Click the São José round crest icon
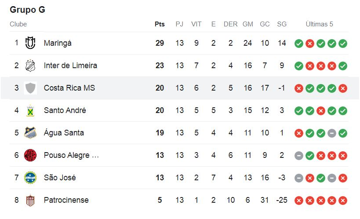Image resolution: width=360 pixels, height=219 pixels. tap(30, 178)
